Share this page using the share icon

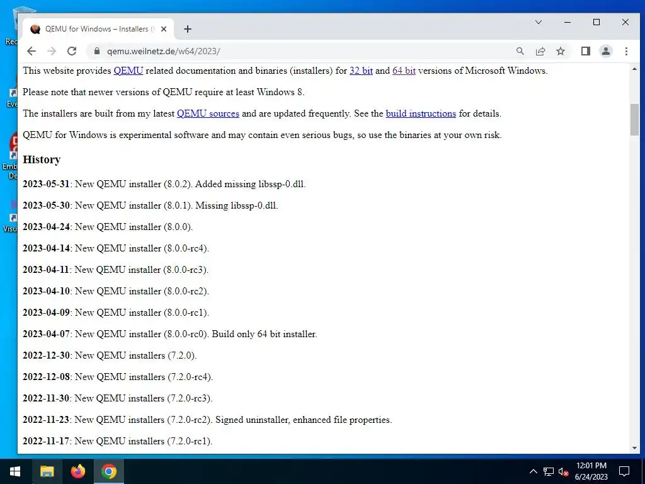click(x=540, y=51)
